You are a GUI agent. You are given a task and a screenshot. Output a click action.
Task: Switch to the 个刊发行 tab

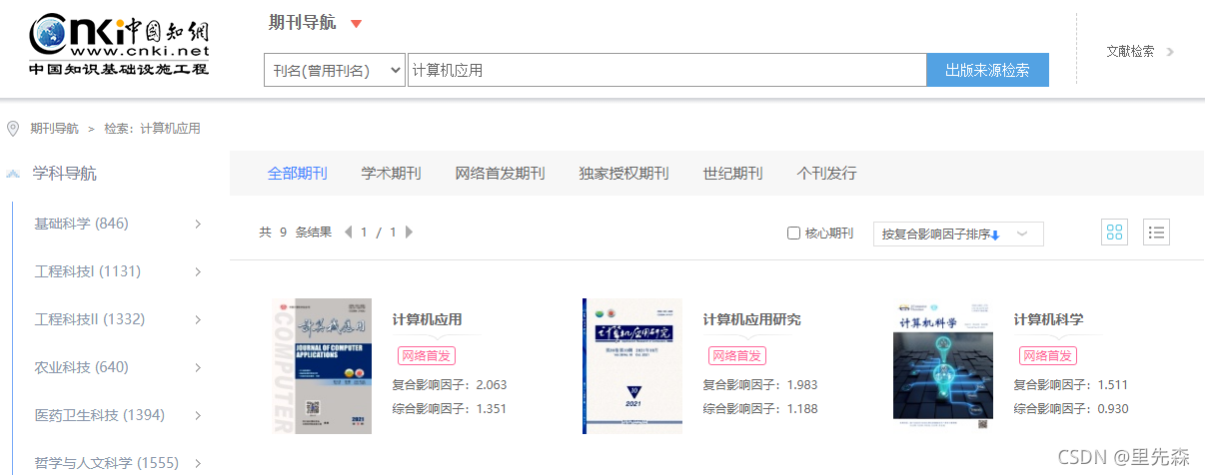pos(826,174)
